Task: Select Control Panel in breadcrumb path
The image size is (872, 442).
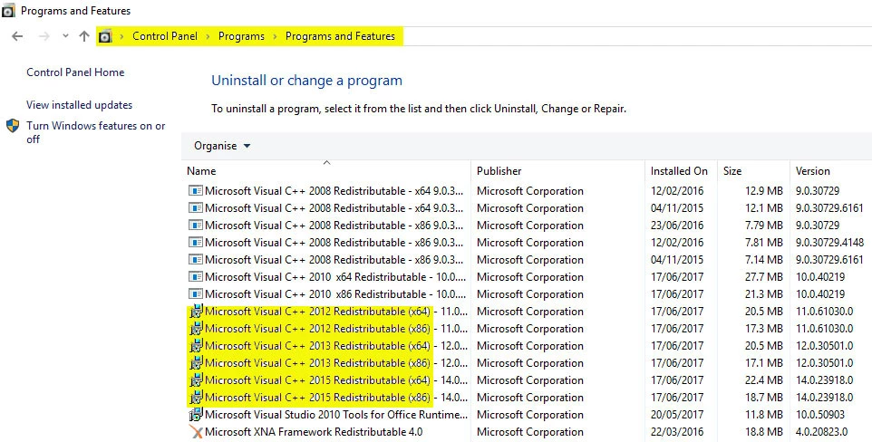Action: click(x=165, y=36)
